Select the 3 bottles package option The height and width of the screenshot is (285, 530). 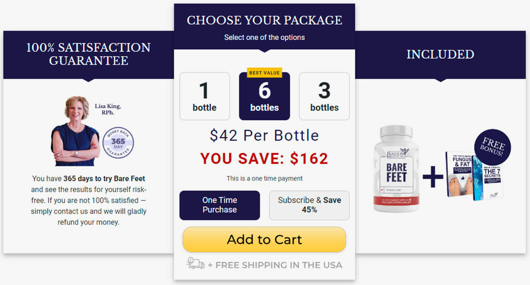pos(324,96)
